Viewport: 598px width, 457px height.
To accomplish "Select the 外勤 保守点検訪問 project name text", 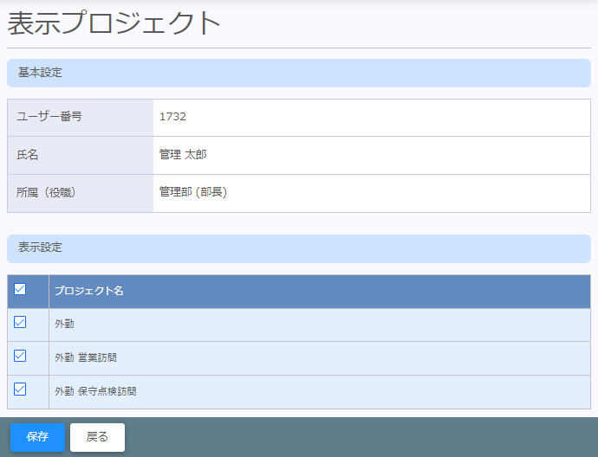I will coord(95,391).
